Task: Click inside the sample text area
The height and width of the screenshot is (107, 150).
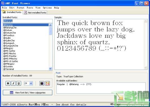Action: coord(99,44)
